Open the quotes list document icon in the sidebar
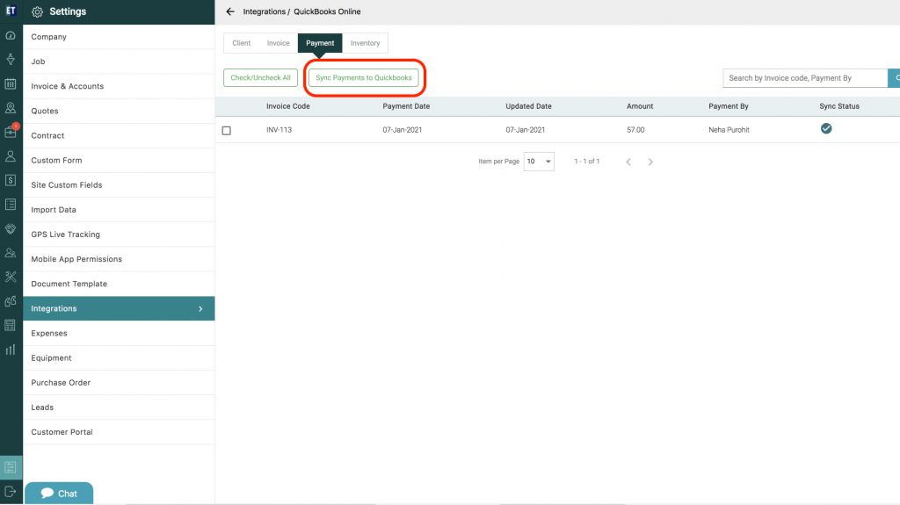 click(x=11, y=205)
